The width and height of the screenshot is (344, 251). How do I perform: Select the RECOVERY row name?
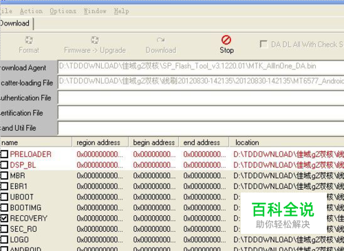pyautogui.click(x=29, y=218)
